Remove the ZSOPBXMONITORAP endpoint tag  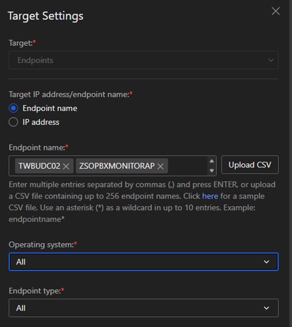(160, 166)
